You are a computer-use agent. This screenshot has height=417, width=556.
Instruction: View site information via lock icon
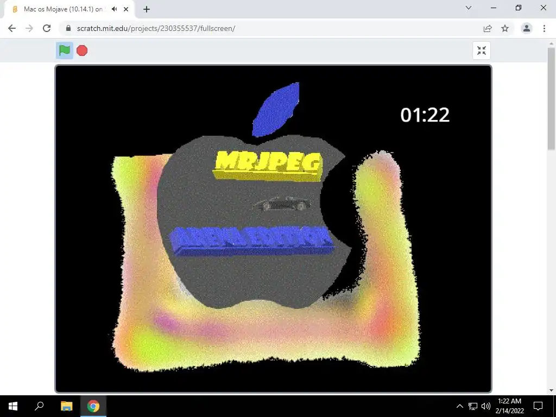(x=68, y=28)
